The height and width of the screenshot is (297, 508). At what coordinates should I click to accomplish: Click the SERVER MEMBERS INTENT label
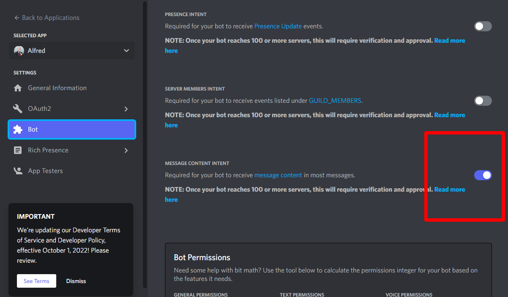[195, 89]
